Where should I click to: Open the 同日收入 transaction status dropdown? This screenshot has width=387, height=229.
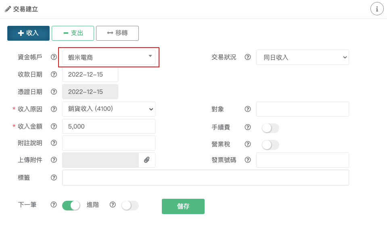click(x=303, y=57)
